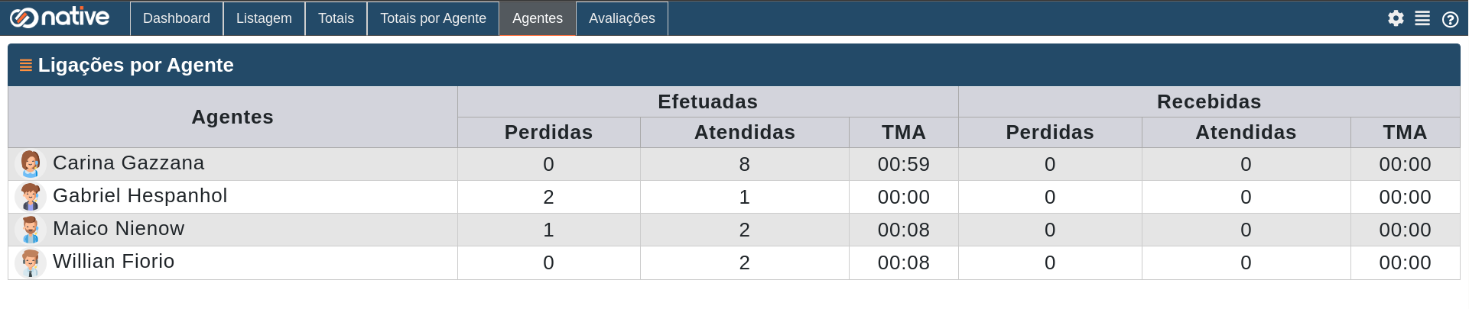This screenshot has height=309, width=1469.
Task: Click Willian Fiorio's avatar
Action: [31, 262]
